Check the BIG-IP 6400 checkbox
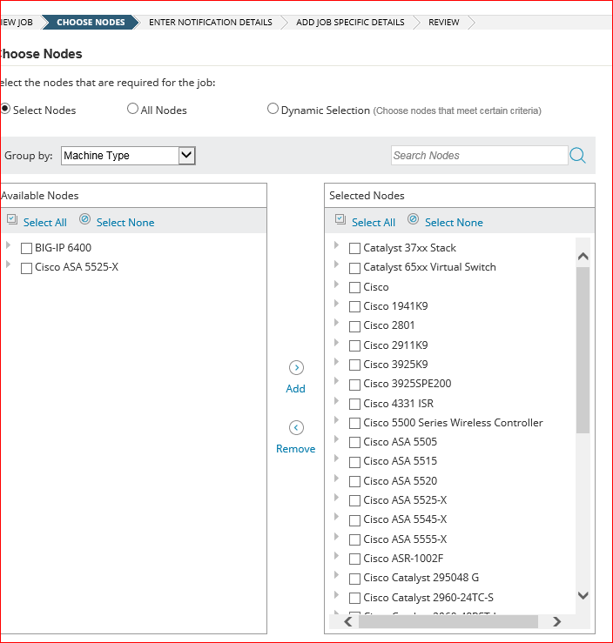Screen dimensions: 613x643 pyautogui.click(x=26, y=248)
